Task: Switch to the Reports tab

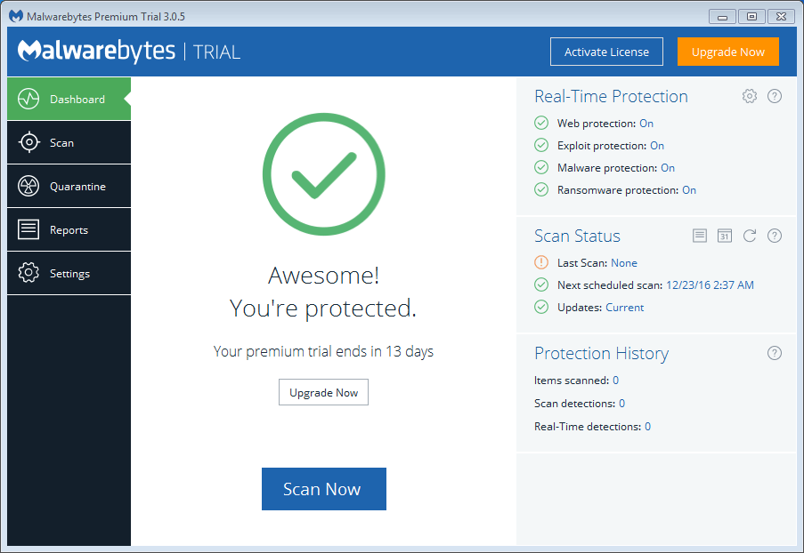Action: point(69,230)
